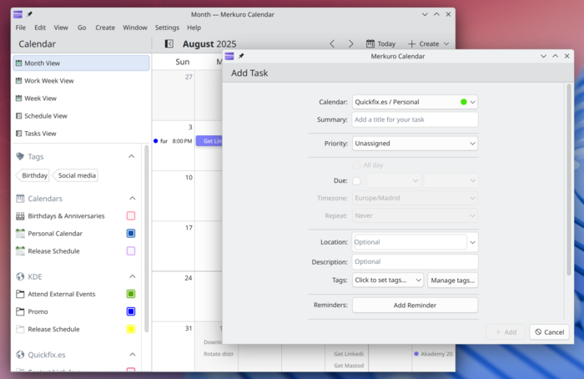The image size is (584, 379).
Task: Select the Social media tag
Action: (76, 175)
